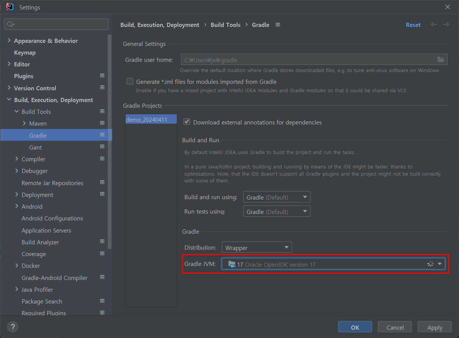Click project-level icon next to Deployment
Screen dimensions: 459x338
pos(102,194)
